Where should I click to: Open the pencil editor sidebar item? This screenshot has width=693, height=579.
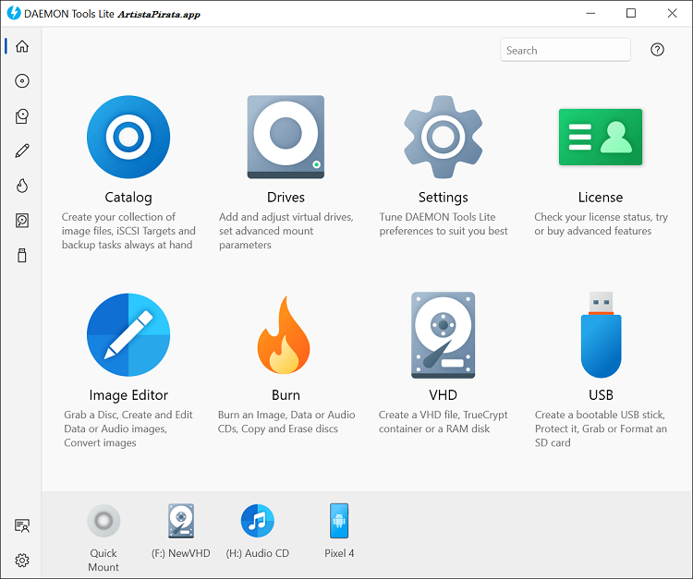(22, 151)
